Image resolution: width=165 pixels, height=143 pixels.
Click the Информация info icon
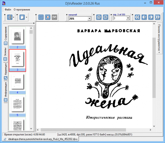coord(5,100)
